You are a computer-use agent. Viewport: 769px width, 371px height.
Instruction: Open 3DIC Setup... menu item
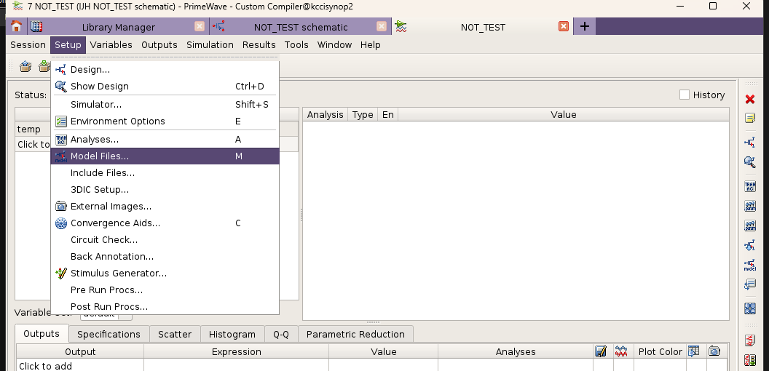tap(165, 189)
